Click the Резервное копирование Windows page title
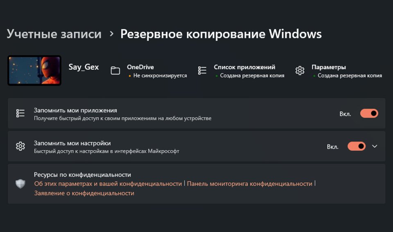This screenshot has height=232, width=393. (221, 34)
